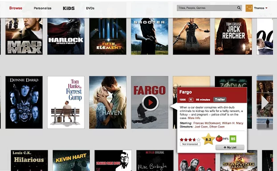The height and width of the screenshot is (171, 277).
Task: Expand the Thomas account dropdown arrow
Action: coord(266,8)
